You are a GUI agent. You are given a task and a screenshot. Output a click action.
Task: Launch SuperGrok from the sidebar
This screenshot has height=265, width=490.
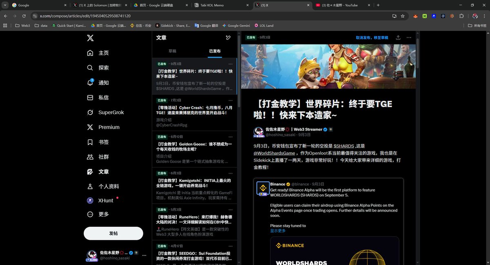(105, 113)
